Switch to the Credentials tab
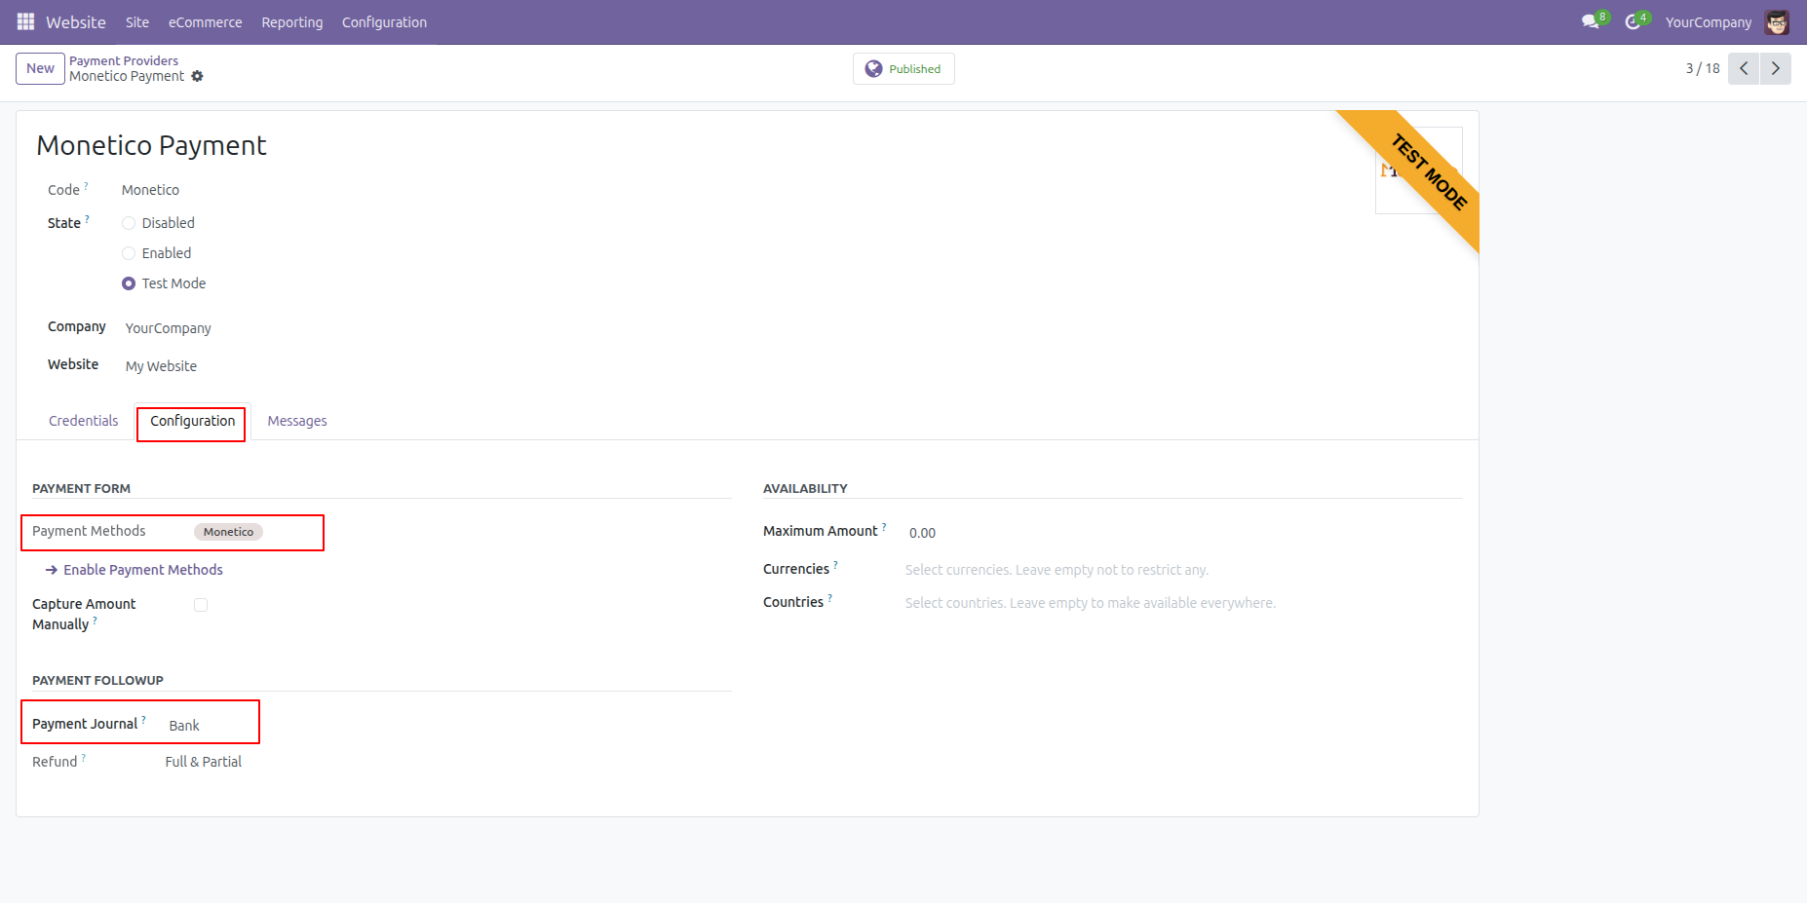 click(84, 421)
